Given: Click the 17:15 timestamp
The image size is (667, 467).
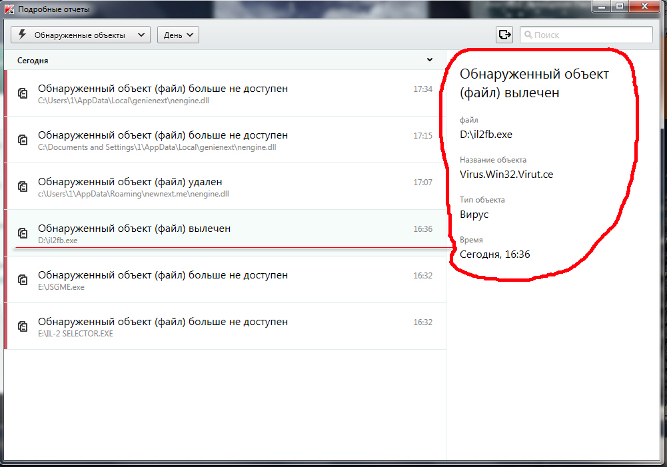Looking at the screenshot, I should 423,136.
